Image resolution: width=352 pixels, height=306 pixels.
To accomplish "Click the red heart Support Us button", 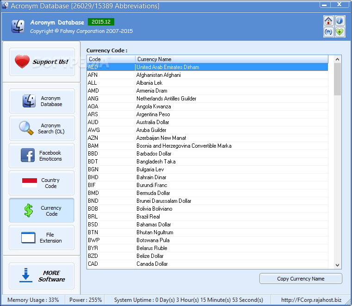I will [x=42, y=62].
